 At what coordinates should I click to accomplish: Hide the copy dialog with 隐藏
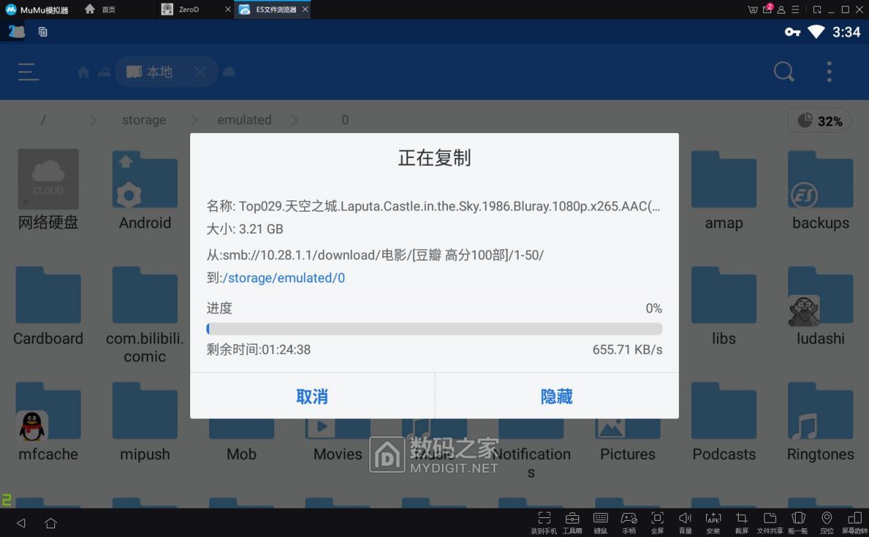click(556, 396)
